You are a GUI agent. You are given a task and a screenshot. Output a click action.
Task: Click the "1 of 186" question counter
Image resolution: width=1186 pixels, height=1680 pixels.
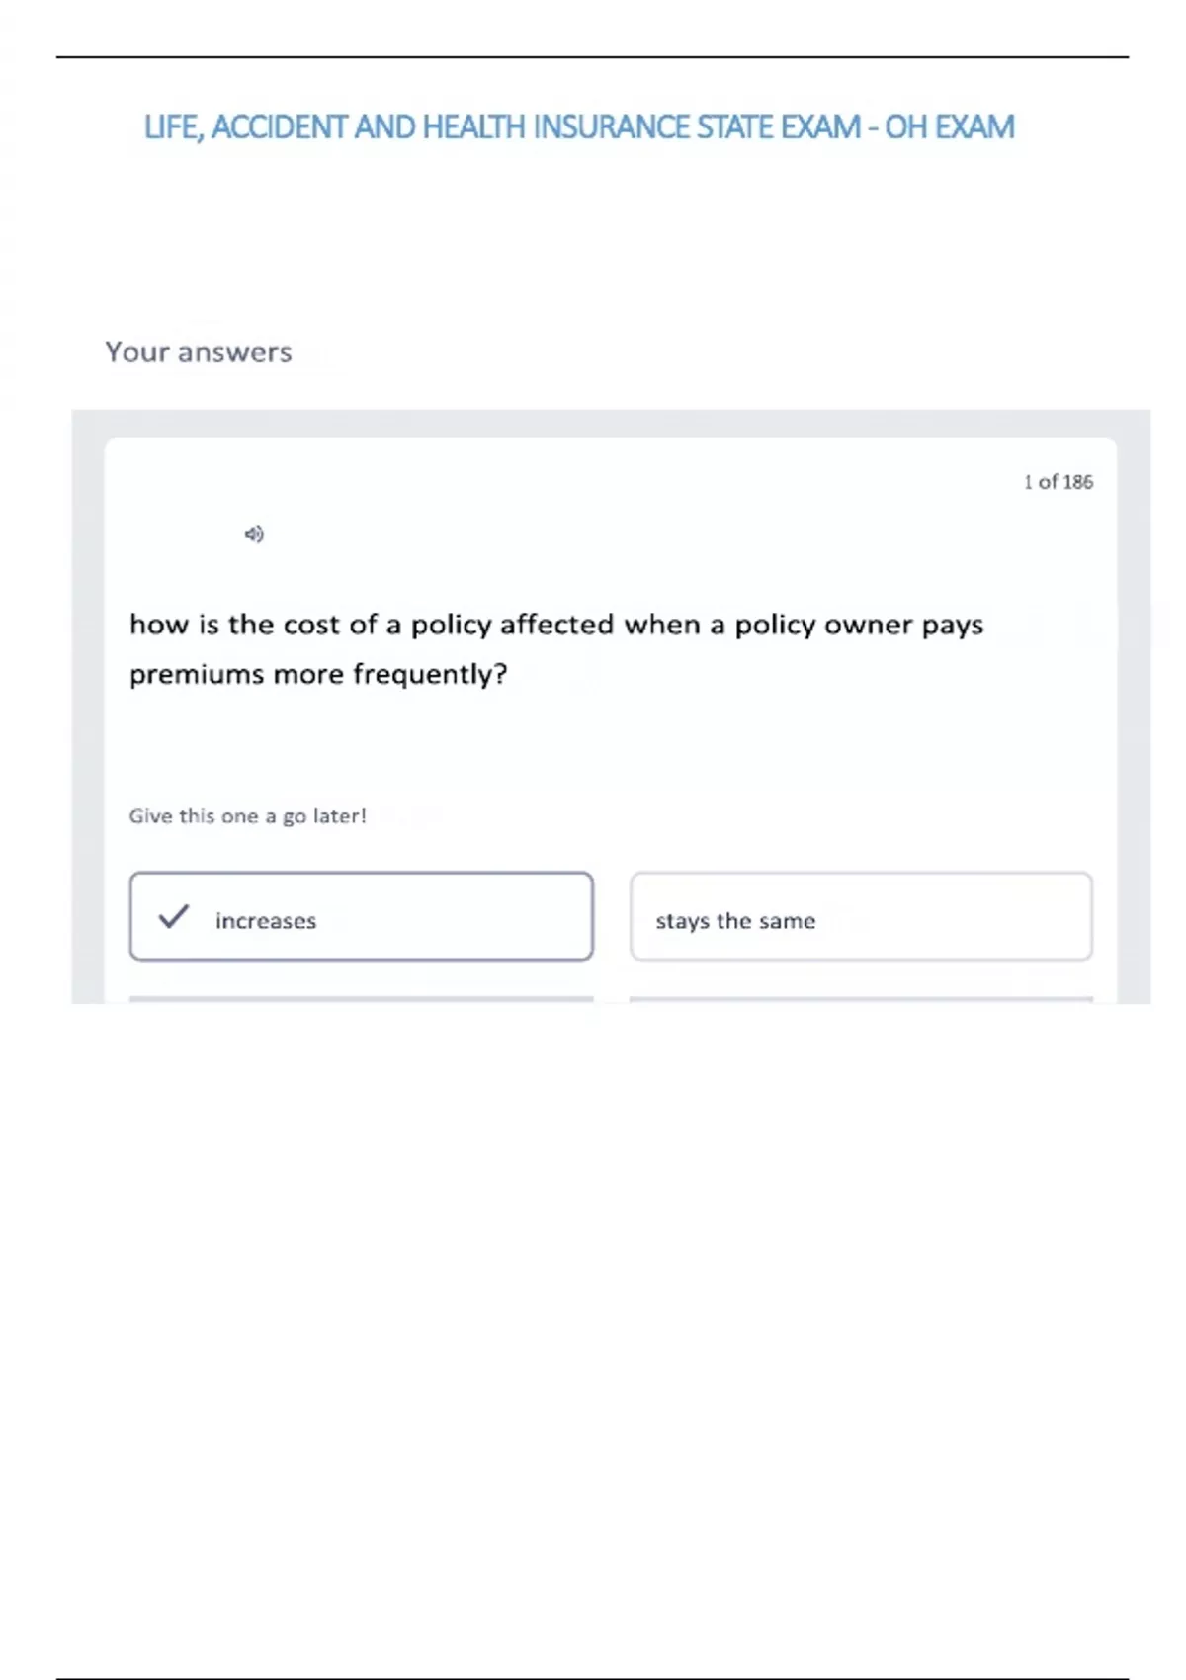1058,482
